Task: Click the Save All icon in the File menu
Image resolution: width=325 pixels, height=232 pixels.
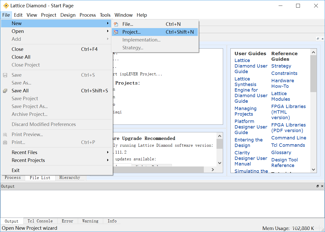Action: 5,91
